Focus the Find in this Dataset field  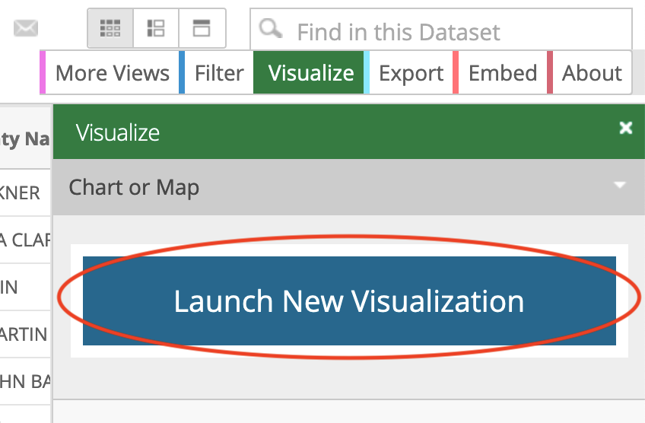click(x=441, y=29)
